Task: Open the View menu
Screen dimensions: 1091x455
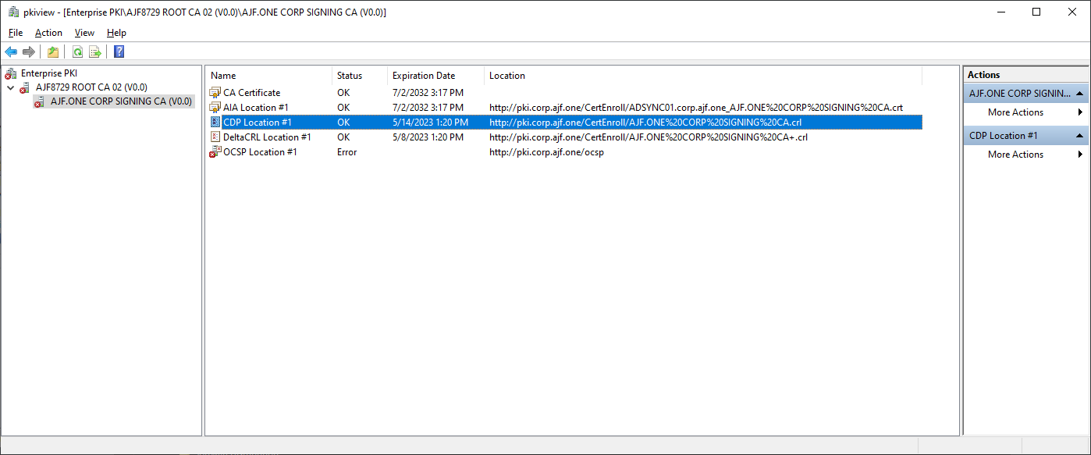Action: click(x=84, y=33)
